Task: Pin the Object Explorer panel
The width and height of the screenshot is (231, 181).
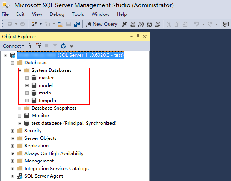Action: (138, 37)
